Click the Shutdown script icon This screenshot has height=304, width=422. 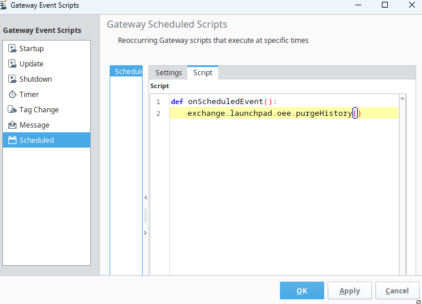tap(12, 79)
